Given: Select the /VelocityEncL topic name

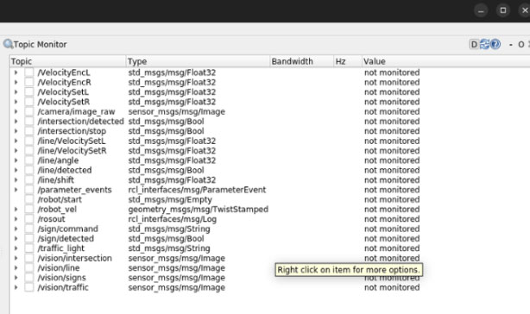Looking at the screenshot, I should point(64,72).
